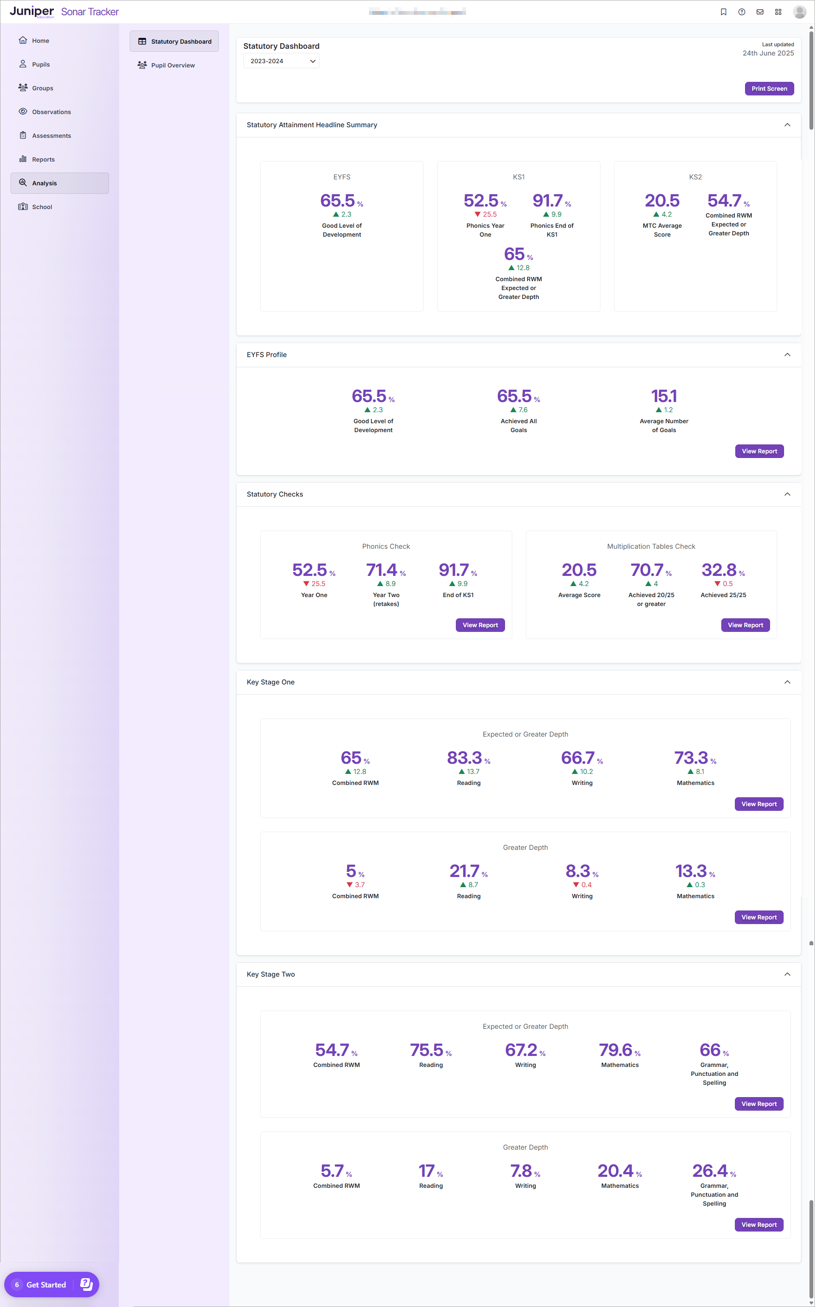Click the user profile avatar

click(x=799, y=12)
